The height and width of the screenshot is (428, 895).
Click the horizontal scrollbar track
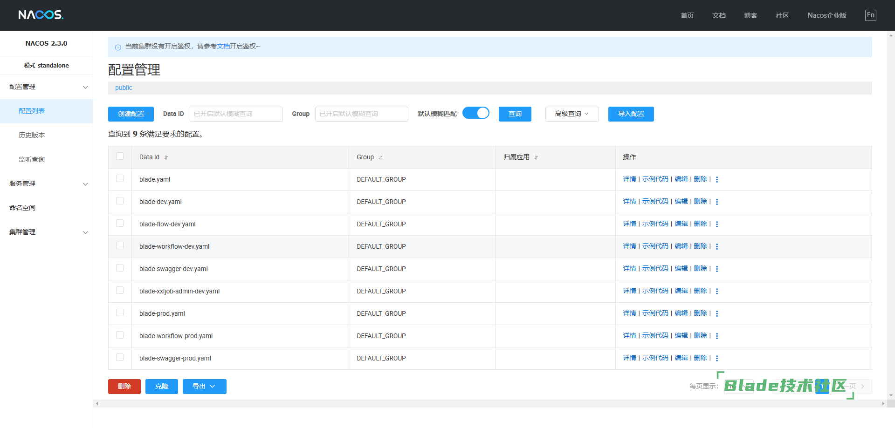(490, 404)
